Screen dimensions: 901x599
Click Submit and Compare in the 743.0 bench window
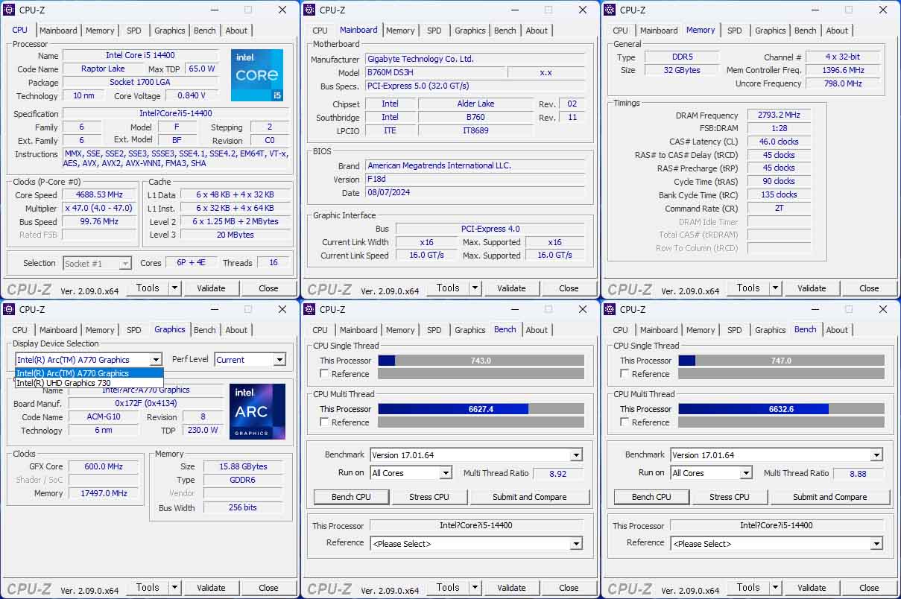pyautogui.click(x=529, y=497)
